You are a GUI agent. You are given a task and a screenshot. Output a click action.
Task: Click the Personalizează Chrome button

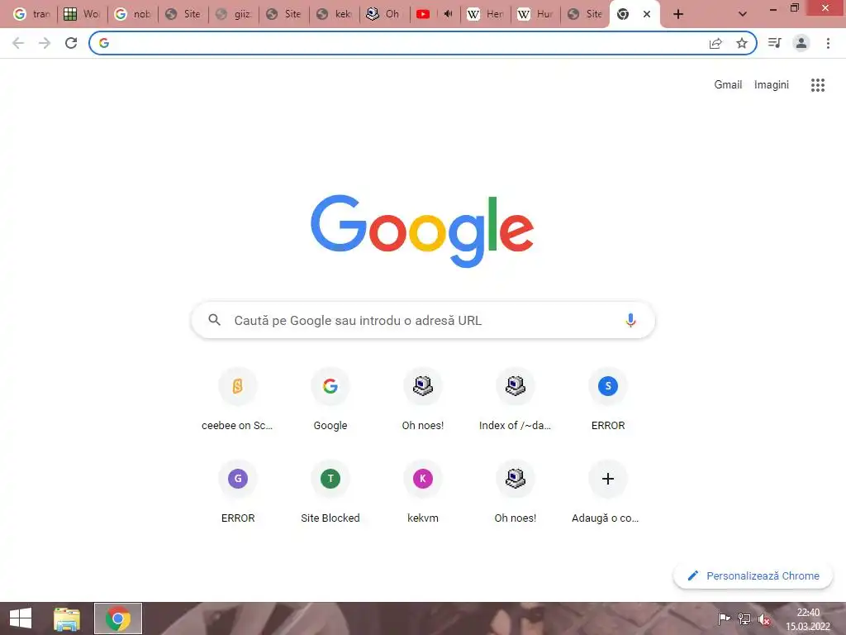[x=753, y=575]
